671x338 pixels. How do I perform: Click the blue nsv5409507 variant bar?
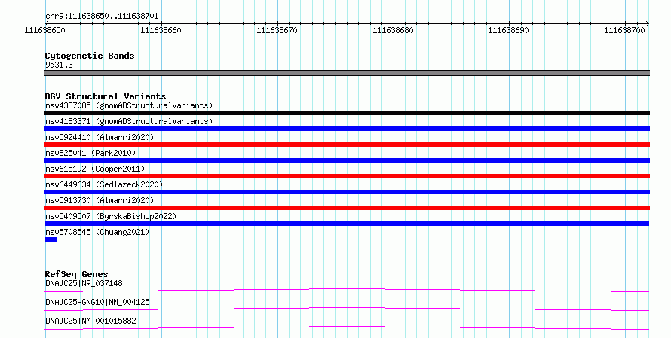click(x=347, y=224)
